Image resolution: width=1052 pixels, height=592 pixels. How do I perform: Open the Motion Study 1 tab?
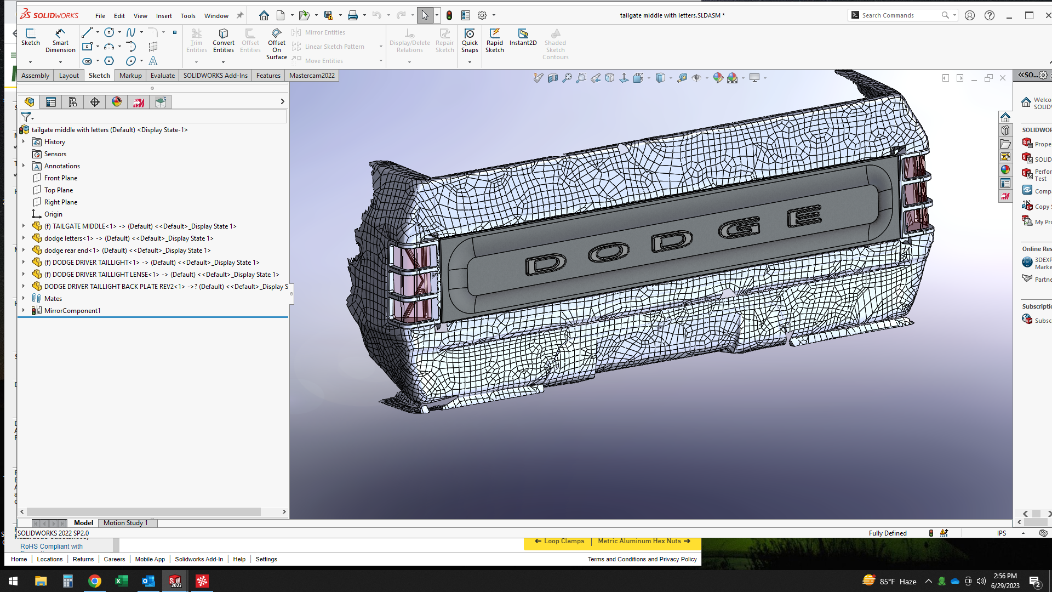tap(125, 523)
